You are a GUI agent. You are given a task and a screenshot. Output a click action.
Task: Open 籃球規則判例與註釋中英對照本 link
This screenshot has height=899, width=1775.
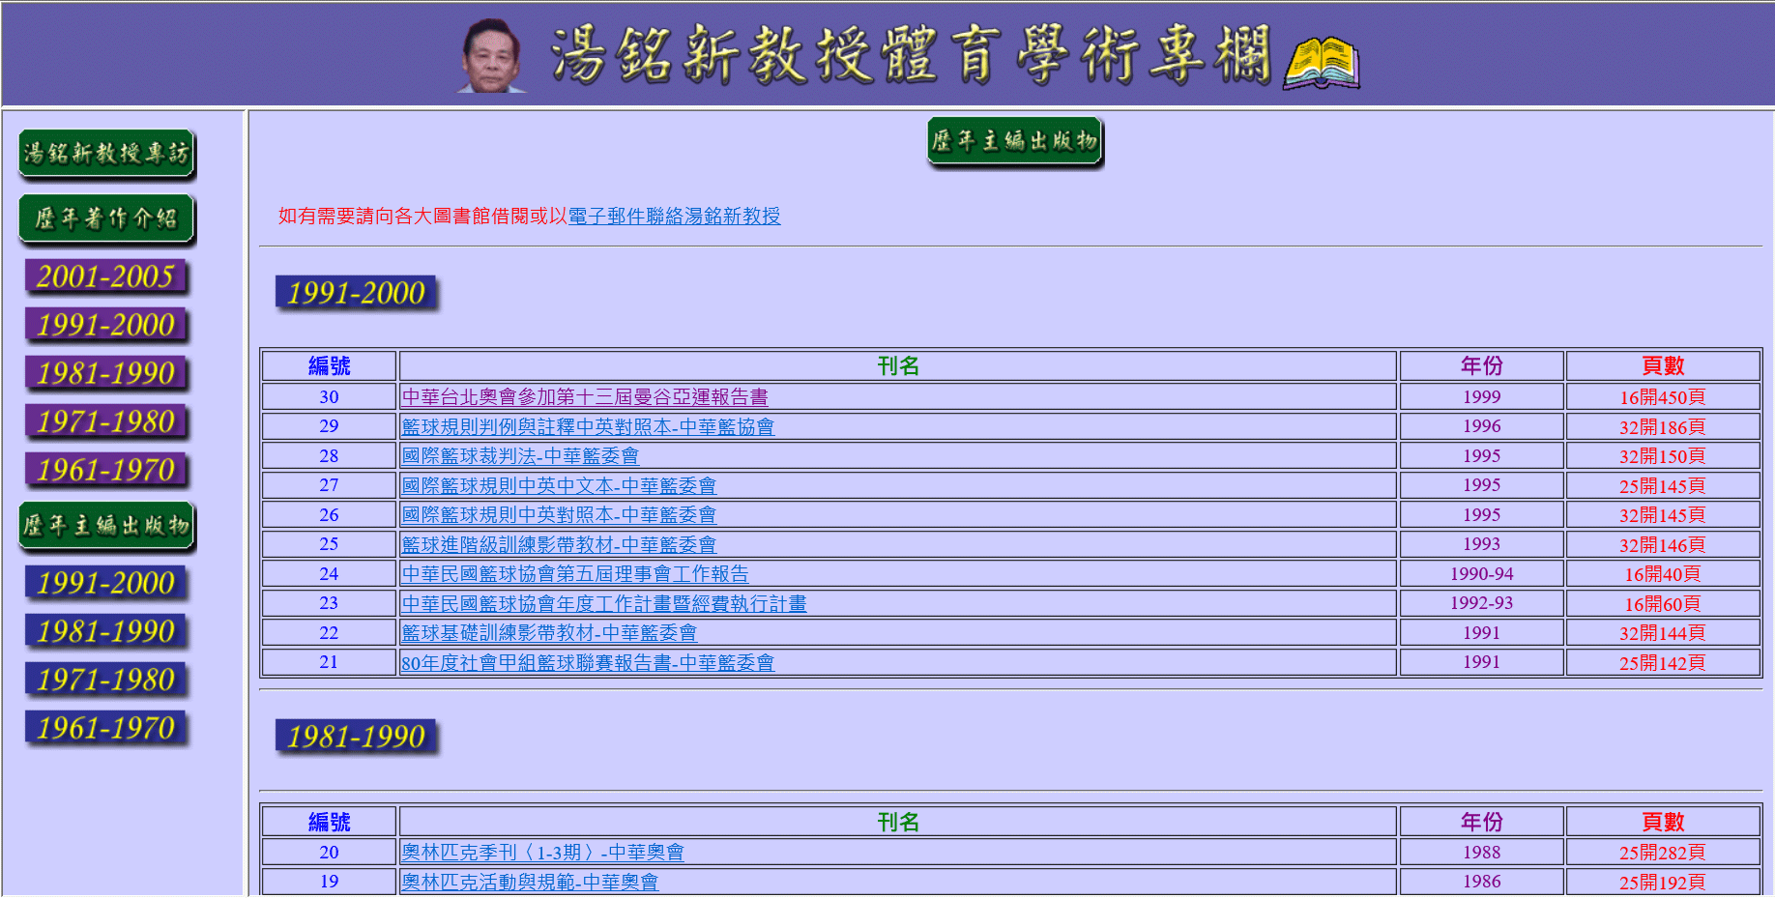coord(588,426)
